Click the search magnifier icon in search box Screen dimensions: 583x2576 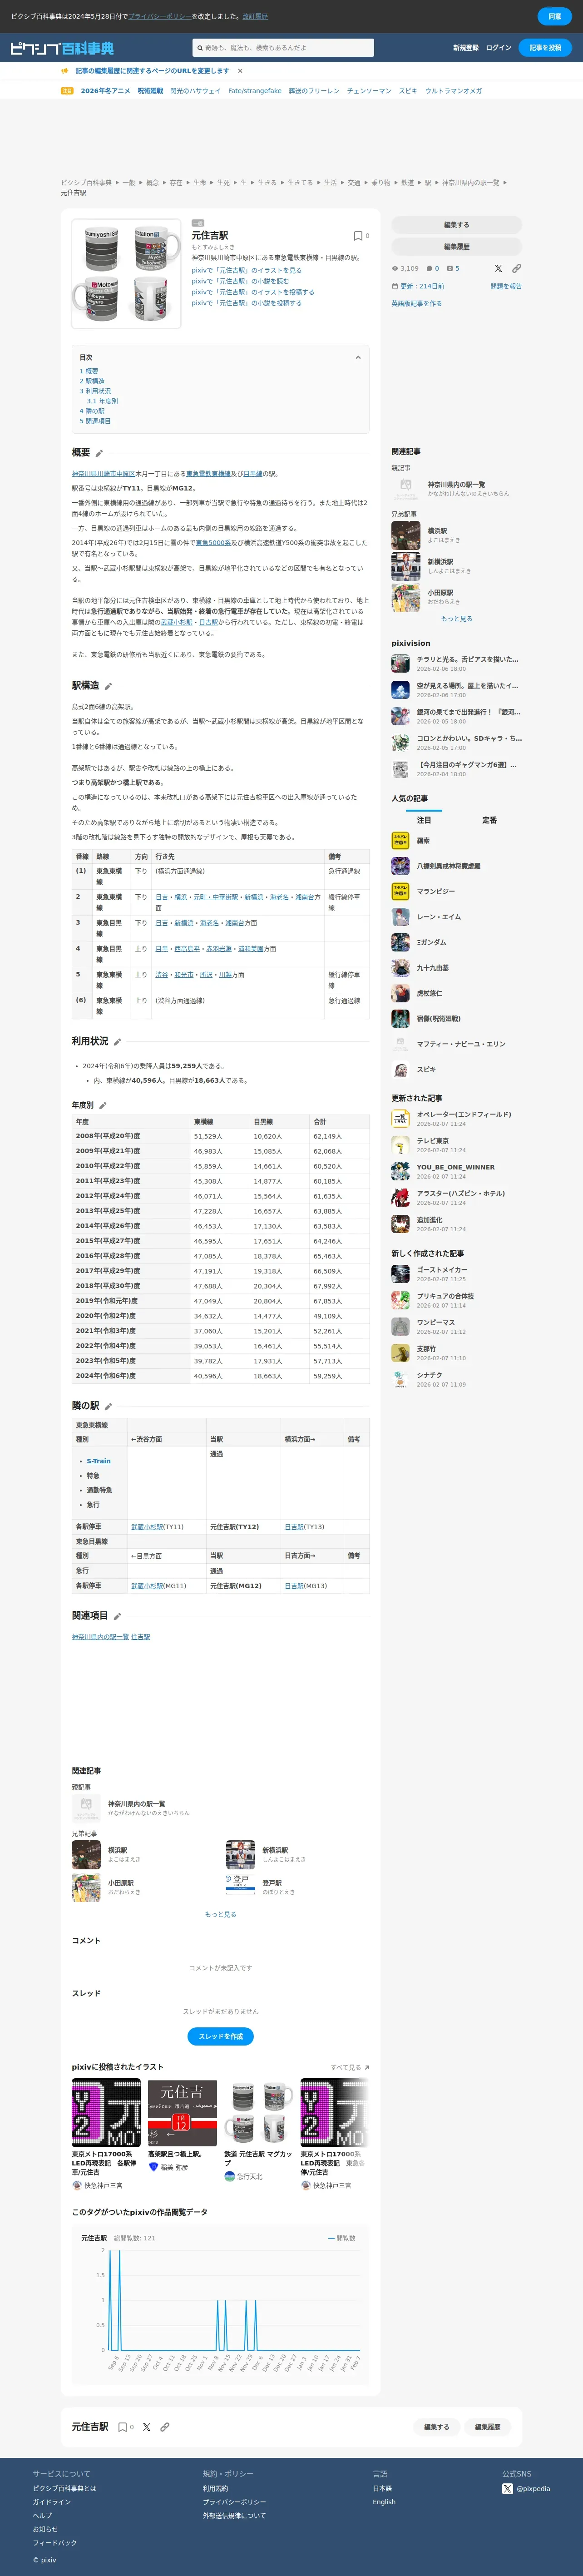click(200, 48)
